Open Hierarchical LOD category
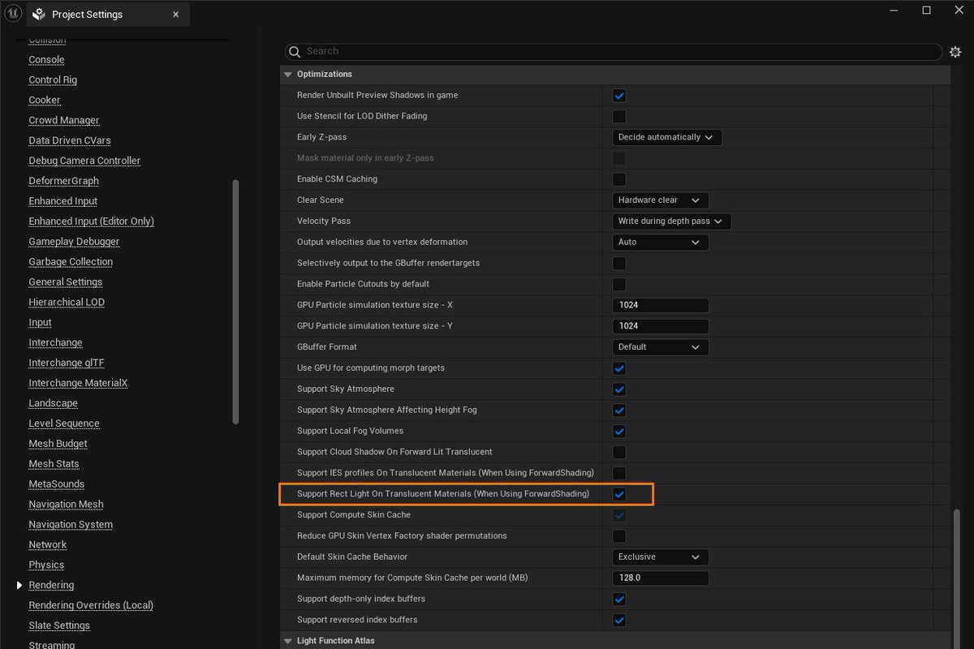The height and width of the screenshot is (649, 974). point(67,303)
